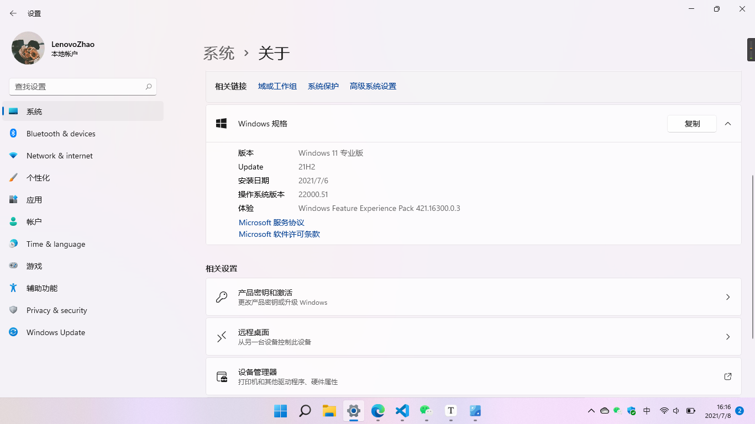Open 个性化 personalization settings
The height and width of the screenshot is (424, 755).
[83, 178]
